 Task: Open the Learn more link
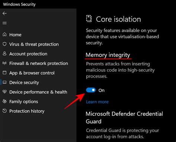click(97, 102)
